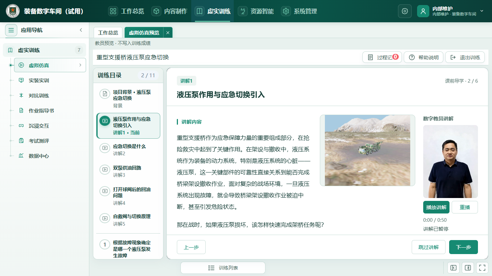The width and height of the screenshot is (492, 276).
Task: Click the 退出训练 button
Action: coord(465,57)
